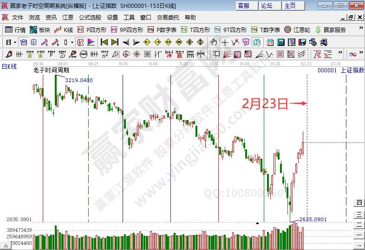Screen dimensions: 365x250
Task: Click the 三 panel button on right edge
Action: click(x=359, y=214)
